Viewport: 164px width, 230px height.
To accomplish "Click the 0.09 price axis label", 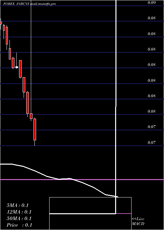I will tap(152, 3).
